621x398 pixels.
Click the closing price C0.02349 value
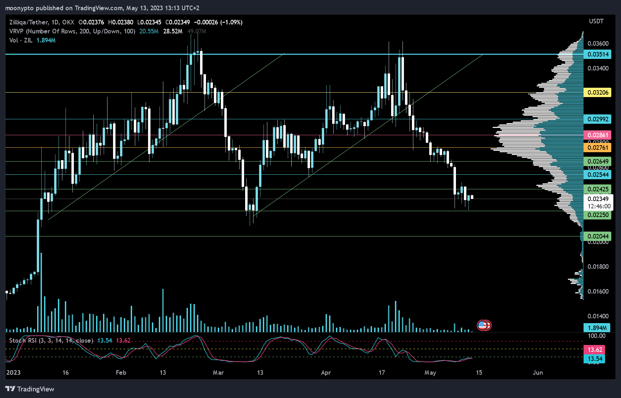coord(178,22)
